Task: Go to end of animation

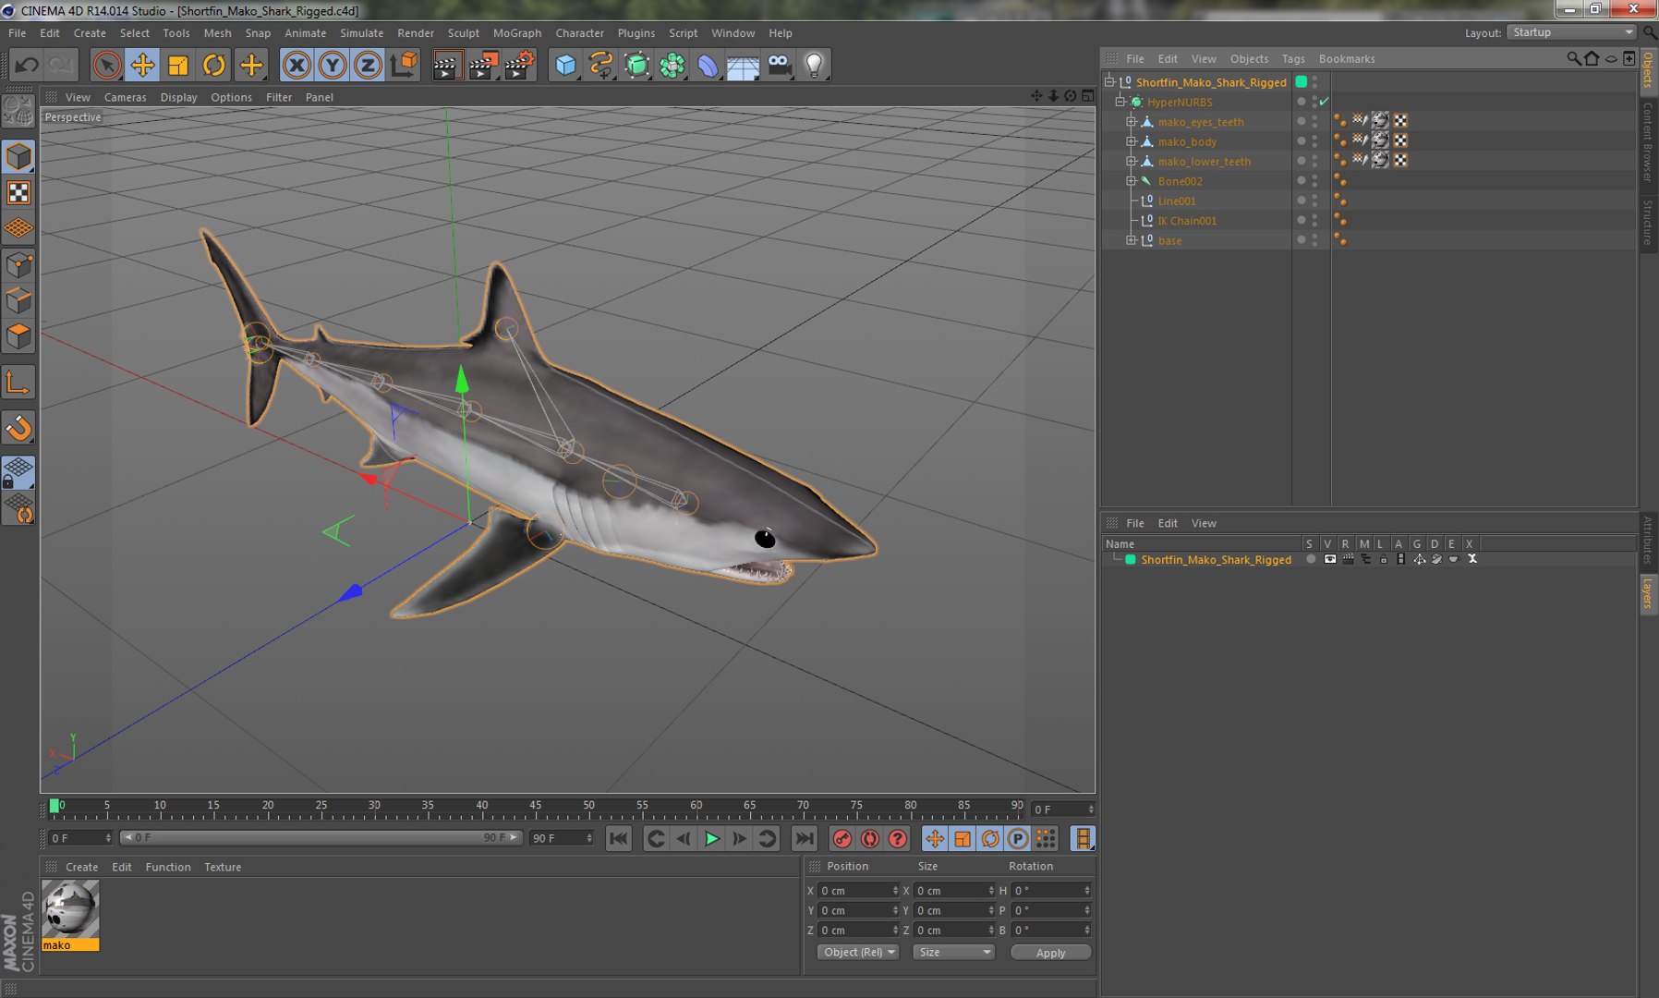Action: [805, 839]
